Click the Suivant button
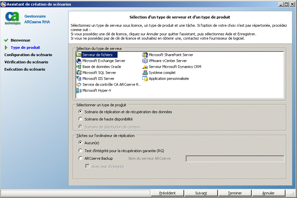The image size is (297, 198). pyautogui.click(x=201, y=193)
